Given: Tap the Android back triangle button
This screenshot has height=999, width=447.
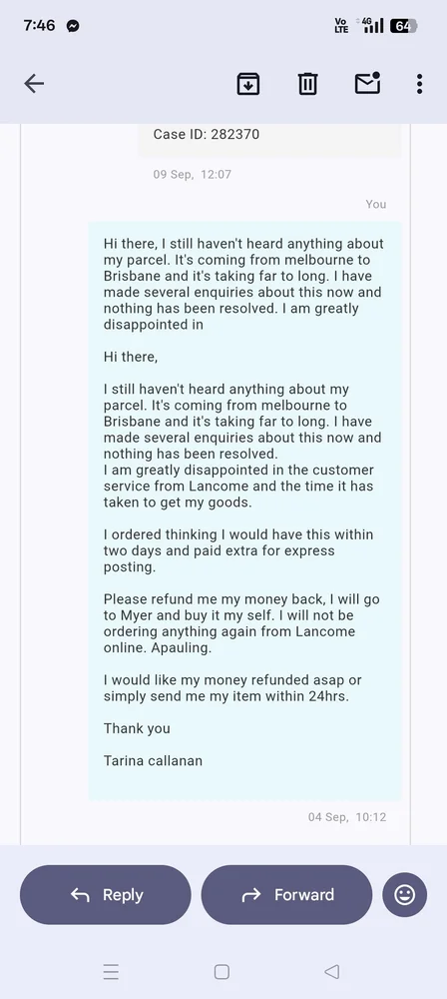Looking at the screenshot, I should [x=331, y=972].
